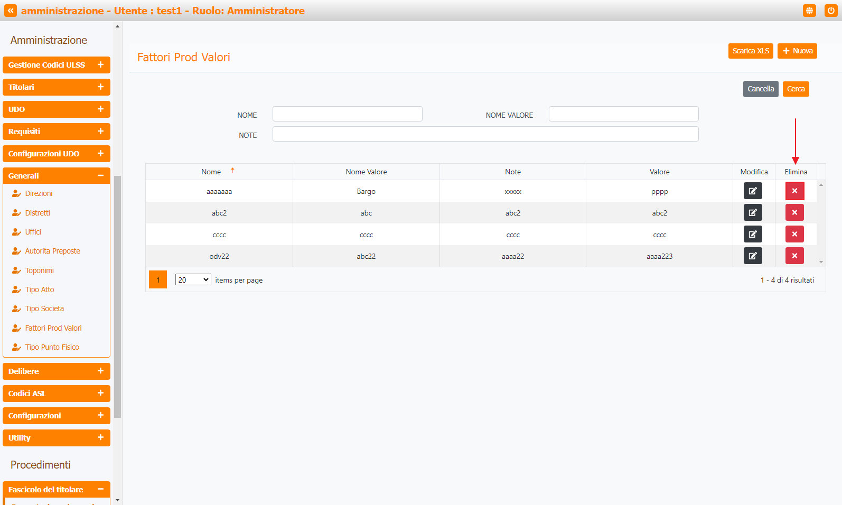Click the edit icon for row aaaaaaa
This screenshot has width=842, height=505.
pos(752,191)
